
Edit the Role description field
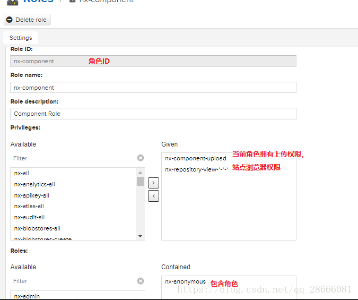coord(153,114)
